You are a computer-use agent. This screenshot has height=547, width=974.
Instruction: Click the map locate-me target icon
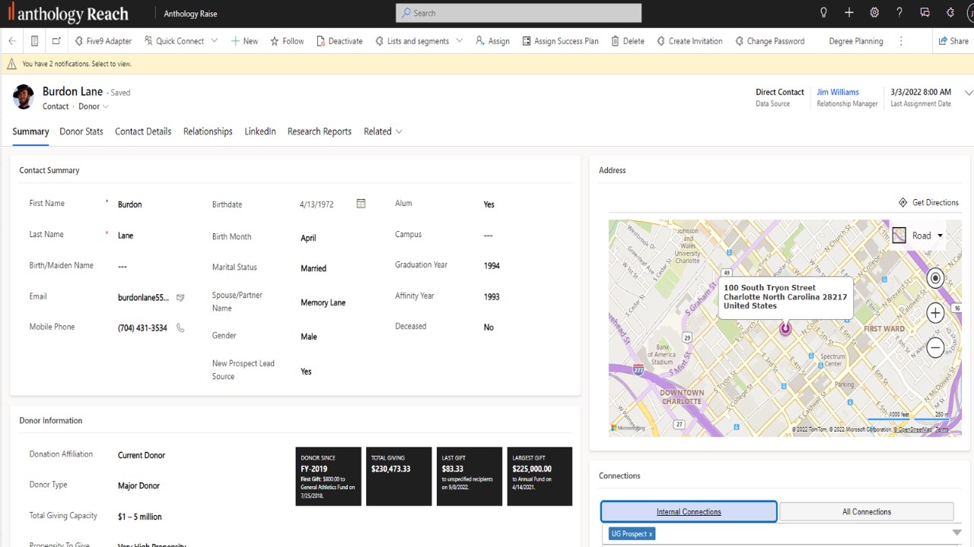coord(935,278)
